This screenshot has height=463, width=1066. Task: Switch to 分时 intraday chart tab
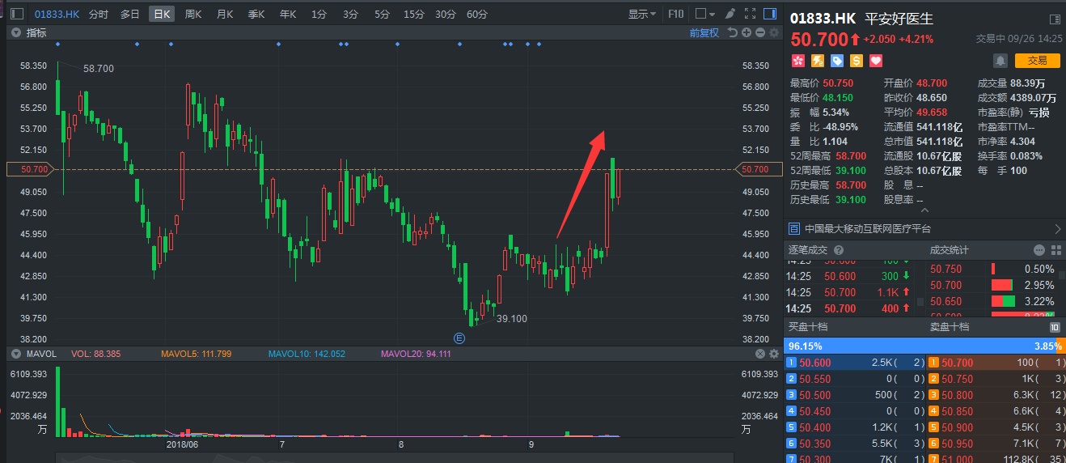(98, 14)
